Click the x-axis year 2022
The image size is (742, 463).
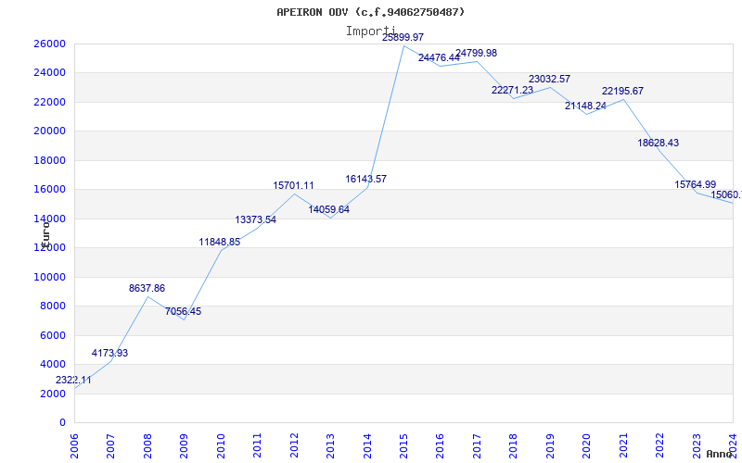659,444
